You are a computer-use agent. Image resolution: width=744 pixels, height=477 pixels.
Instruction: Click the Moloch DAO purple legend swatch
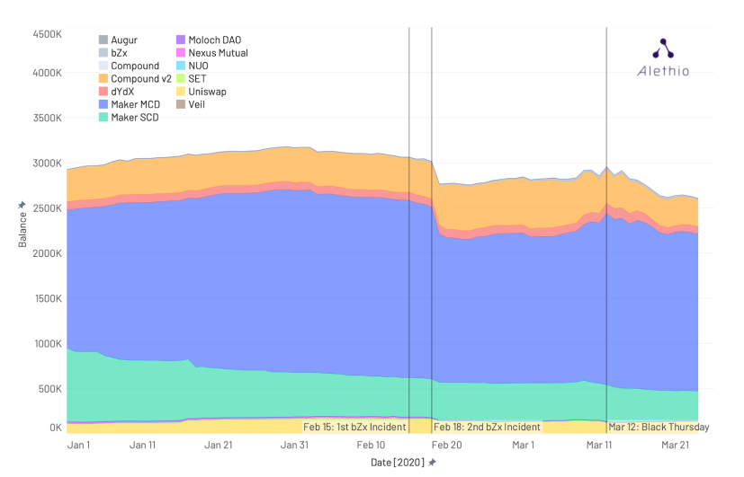point(181,40)
